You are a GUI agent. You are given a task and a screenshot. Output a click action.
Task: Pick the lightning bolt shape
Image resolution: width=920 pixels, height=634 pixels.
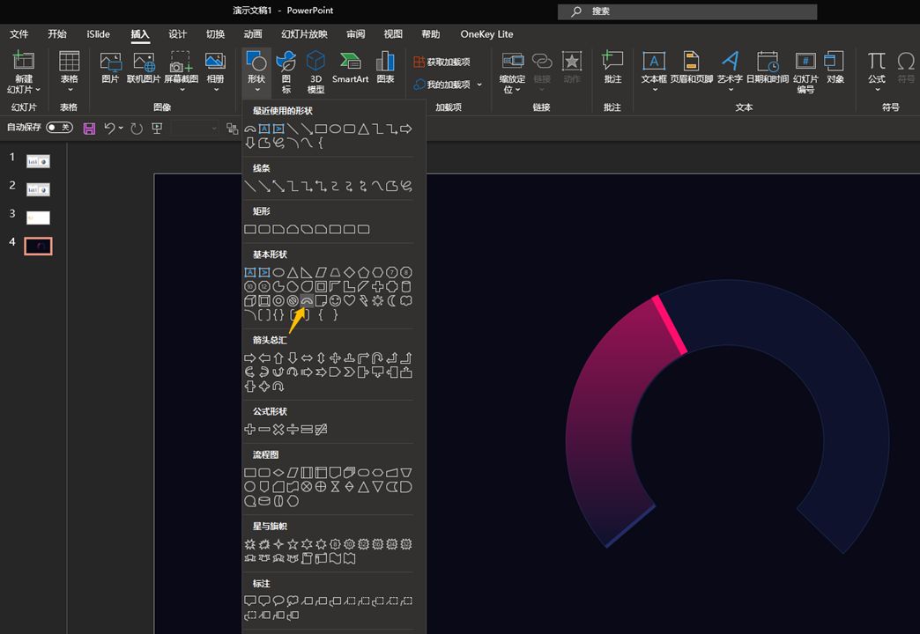tap(364, 300)
